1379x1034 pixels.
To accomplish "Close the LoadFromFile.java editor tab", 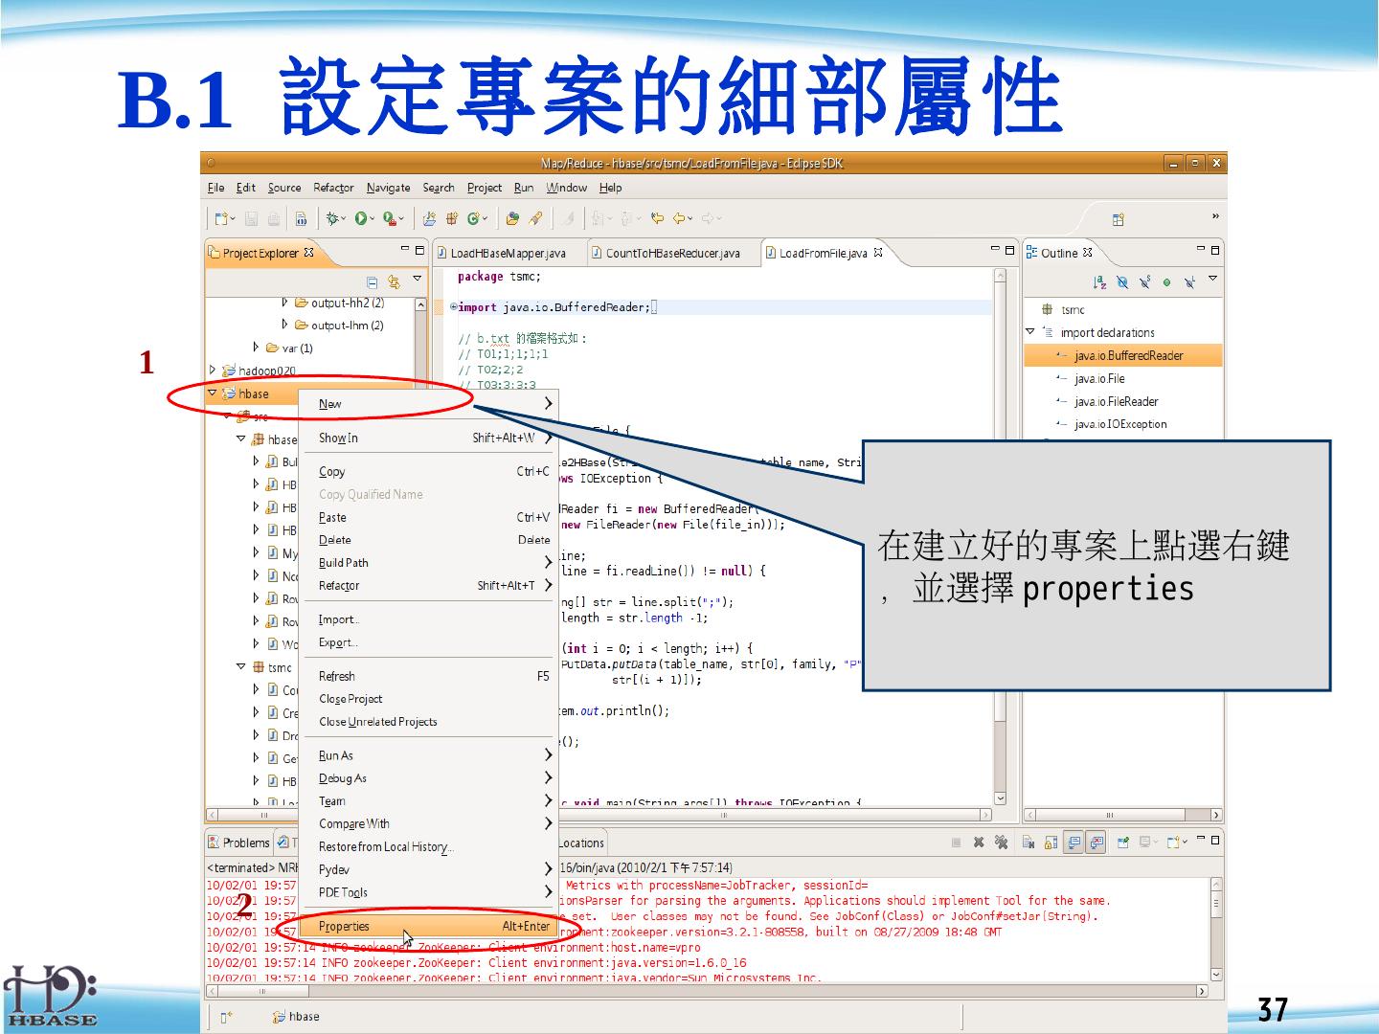I will [x=878, y=253].
